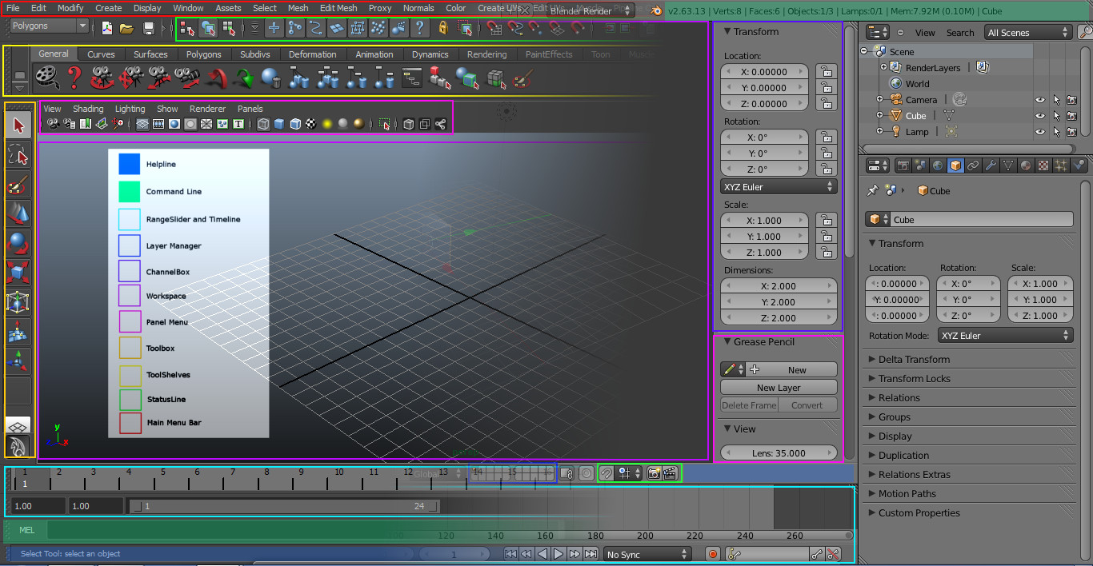Viewport: 1093px width, 566px height.
Task: Select the World item in the outliner
Action: point(917,84)
